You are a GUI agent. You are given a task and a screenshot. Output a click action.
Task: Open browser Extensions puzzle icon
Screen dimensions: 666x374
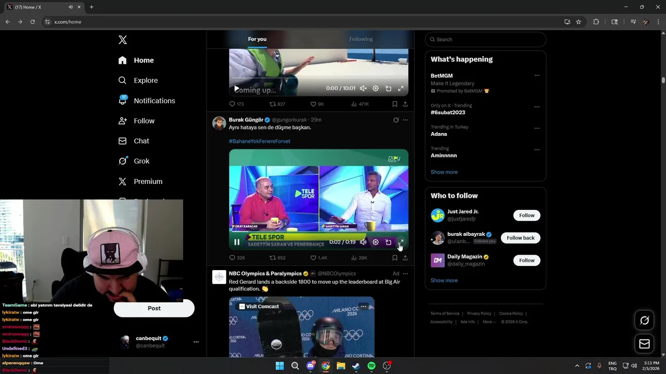596,22
